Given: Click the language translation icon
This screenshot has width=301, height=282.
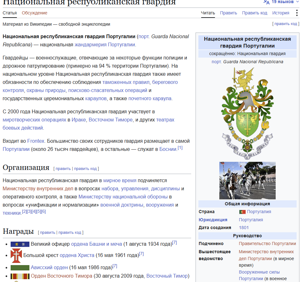Looking at the screenshot, I should tap(267, 2).
